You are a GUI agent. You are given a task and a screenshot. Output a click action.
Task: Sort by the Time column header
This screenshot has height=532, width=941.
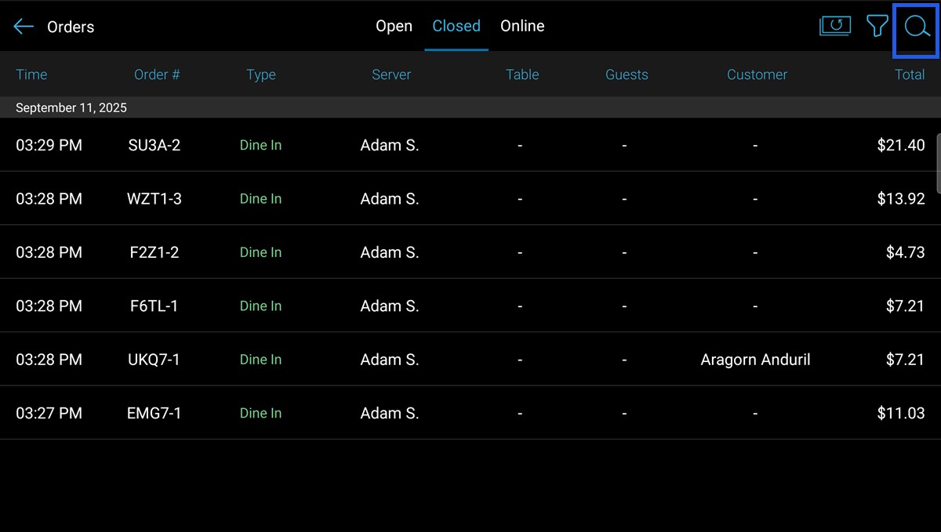tap(31, 74)
